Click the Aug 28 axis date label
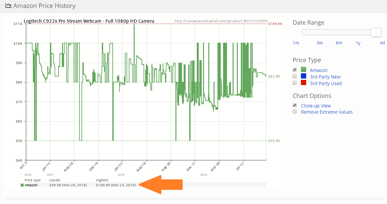The height and width of the screenshot is (204, 387). [166, 167]
